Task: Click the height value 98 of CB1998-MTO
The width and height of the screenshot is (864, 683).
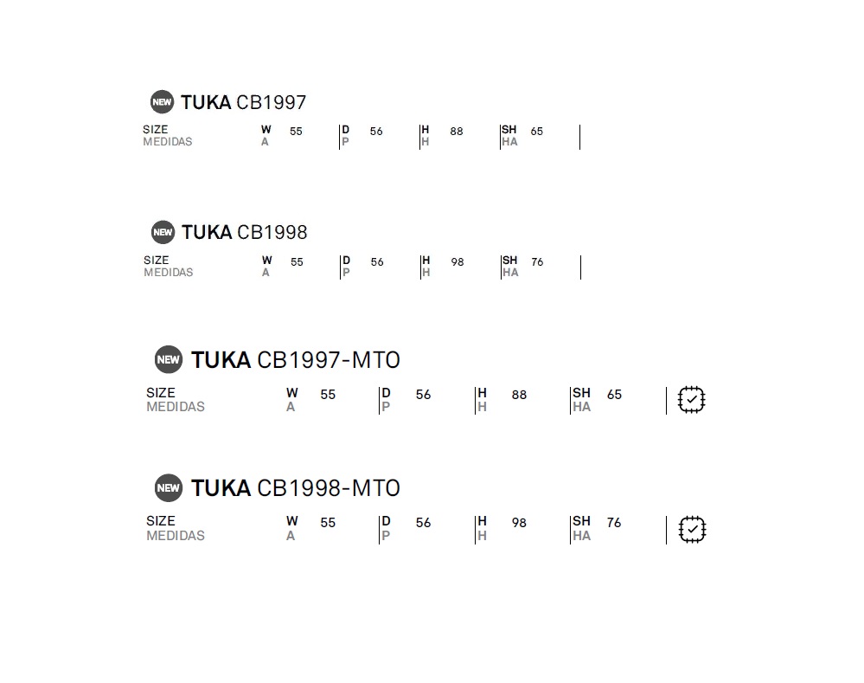Action: coord(519,523)
